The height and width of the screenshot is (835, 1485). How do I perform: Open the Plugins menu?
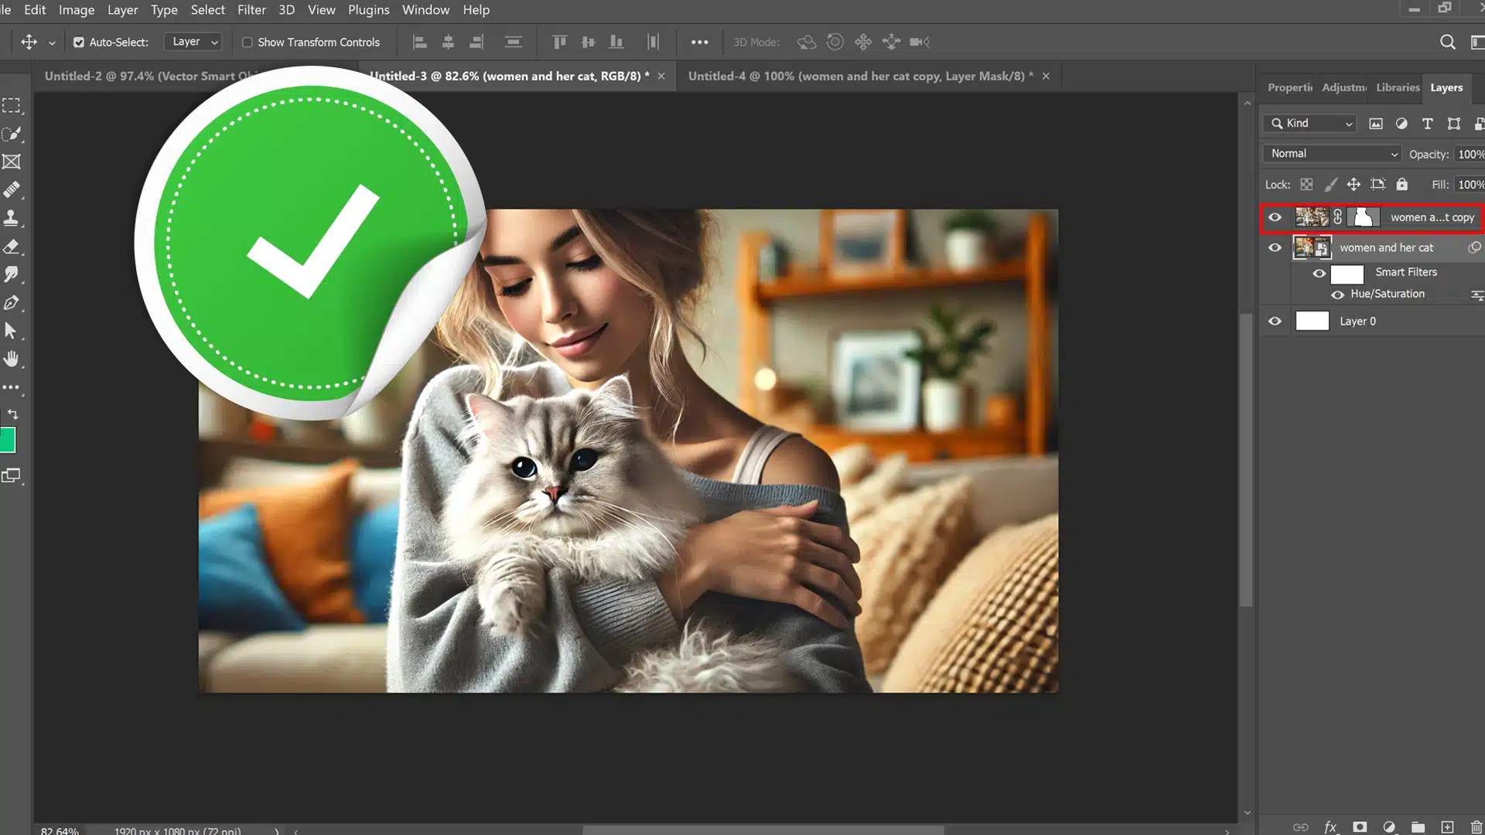coord(368,10)
